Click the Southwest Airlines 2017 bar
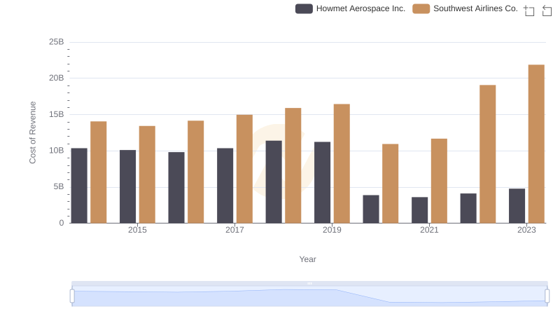560x323 pixels. tap(244, 169)
